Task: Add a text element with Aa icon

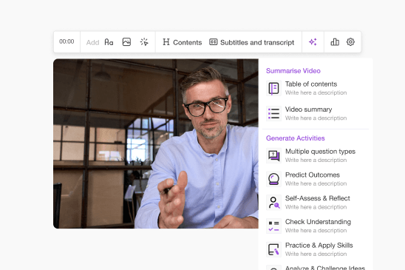Action: tap(109, 42)
